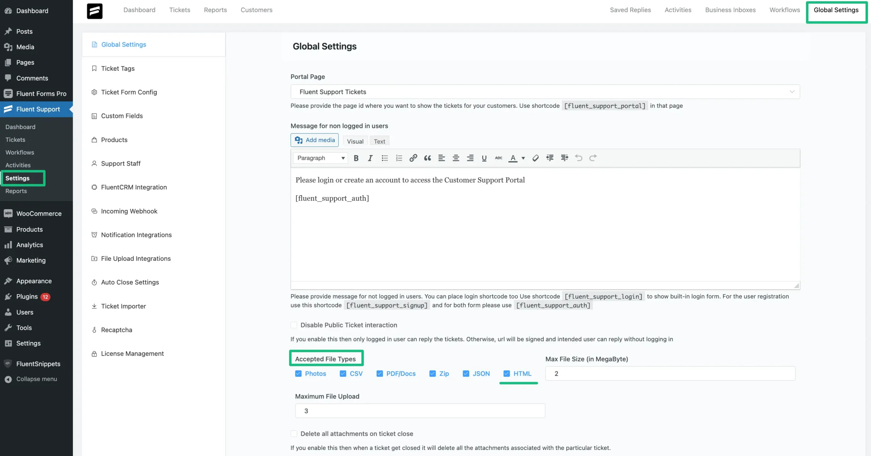
Task: Open Support Staff settings
Action: tap(120, 164)
